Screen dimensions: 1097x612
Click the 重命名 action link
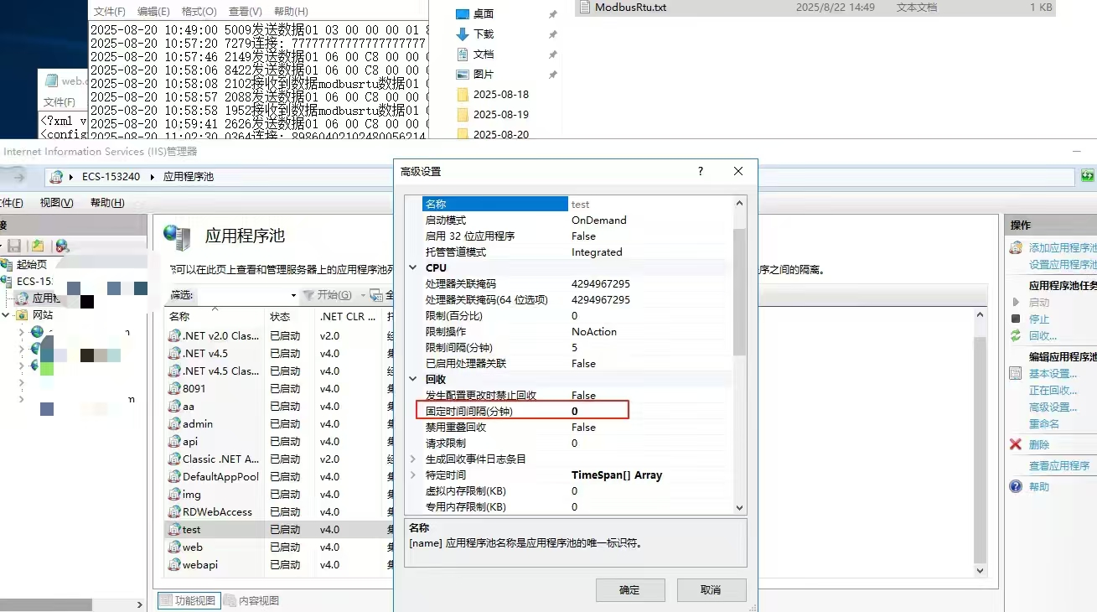(1044, 424)
